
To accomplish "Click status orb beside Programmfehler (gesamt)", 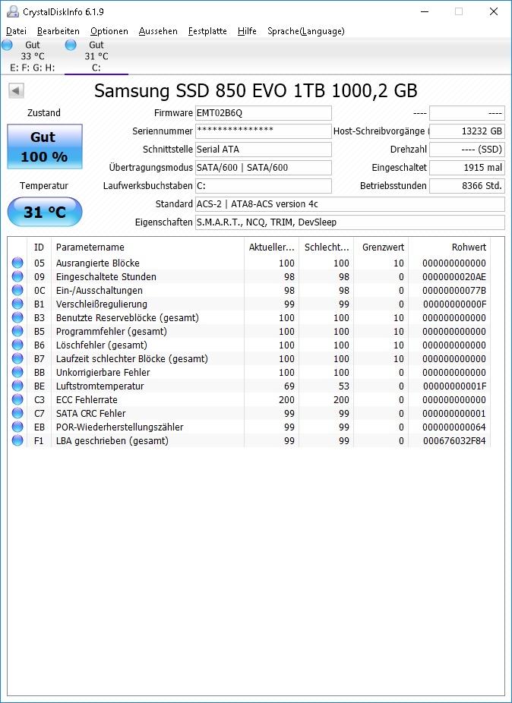I will (x=17, y=331).
